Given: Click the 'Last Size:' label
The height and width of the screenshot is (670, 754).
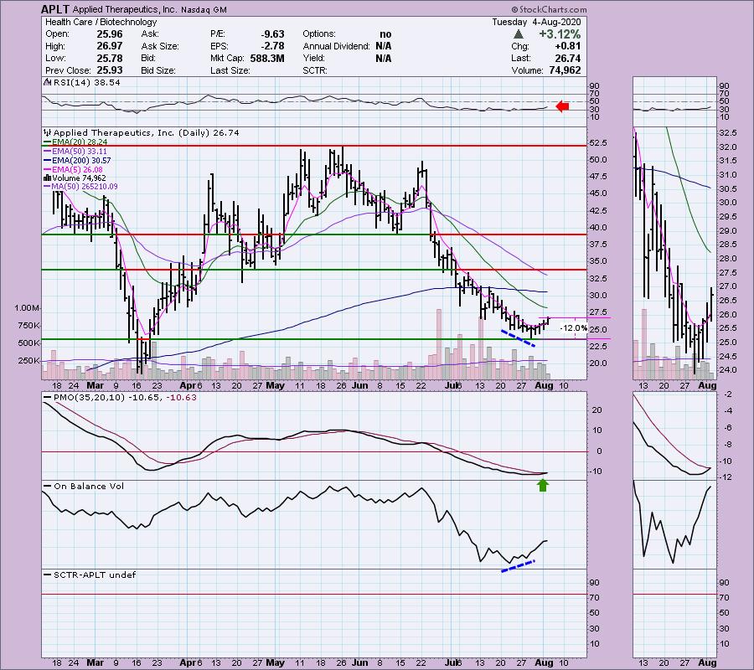Looking at the screenshot, I should (x=230, y=70).
